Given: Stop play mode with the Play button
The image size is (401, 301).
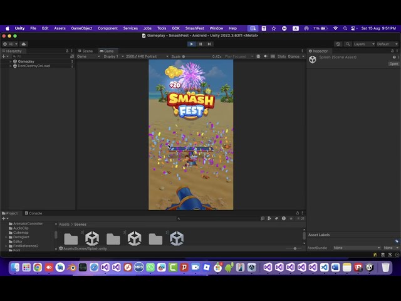Looking at the screenshot, I should coord(191,44).
